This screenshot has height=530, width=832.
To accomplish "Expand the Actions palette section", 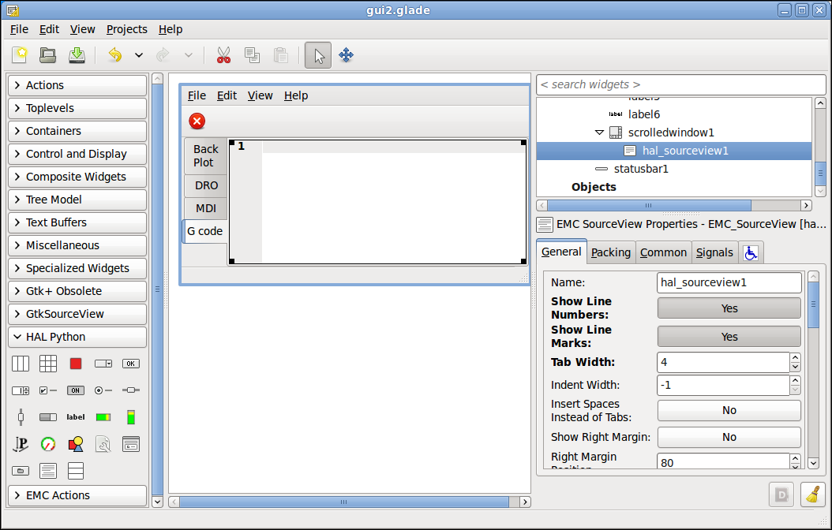I will pos(77,85).
